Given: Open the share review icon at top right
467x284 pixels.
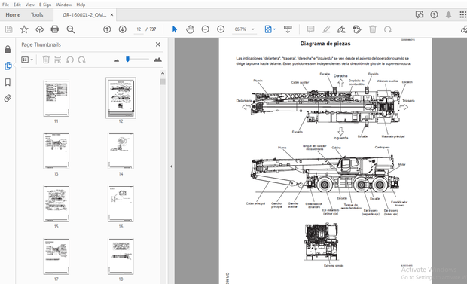Looking at the screenshot, I should (420, 14).
